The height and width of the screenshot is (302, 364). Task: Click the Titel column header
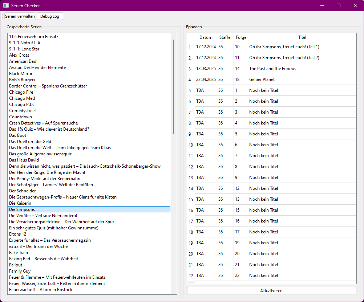click(302, 37)
